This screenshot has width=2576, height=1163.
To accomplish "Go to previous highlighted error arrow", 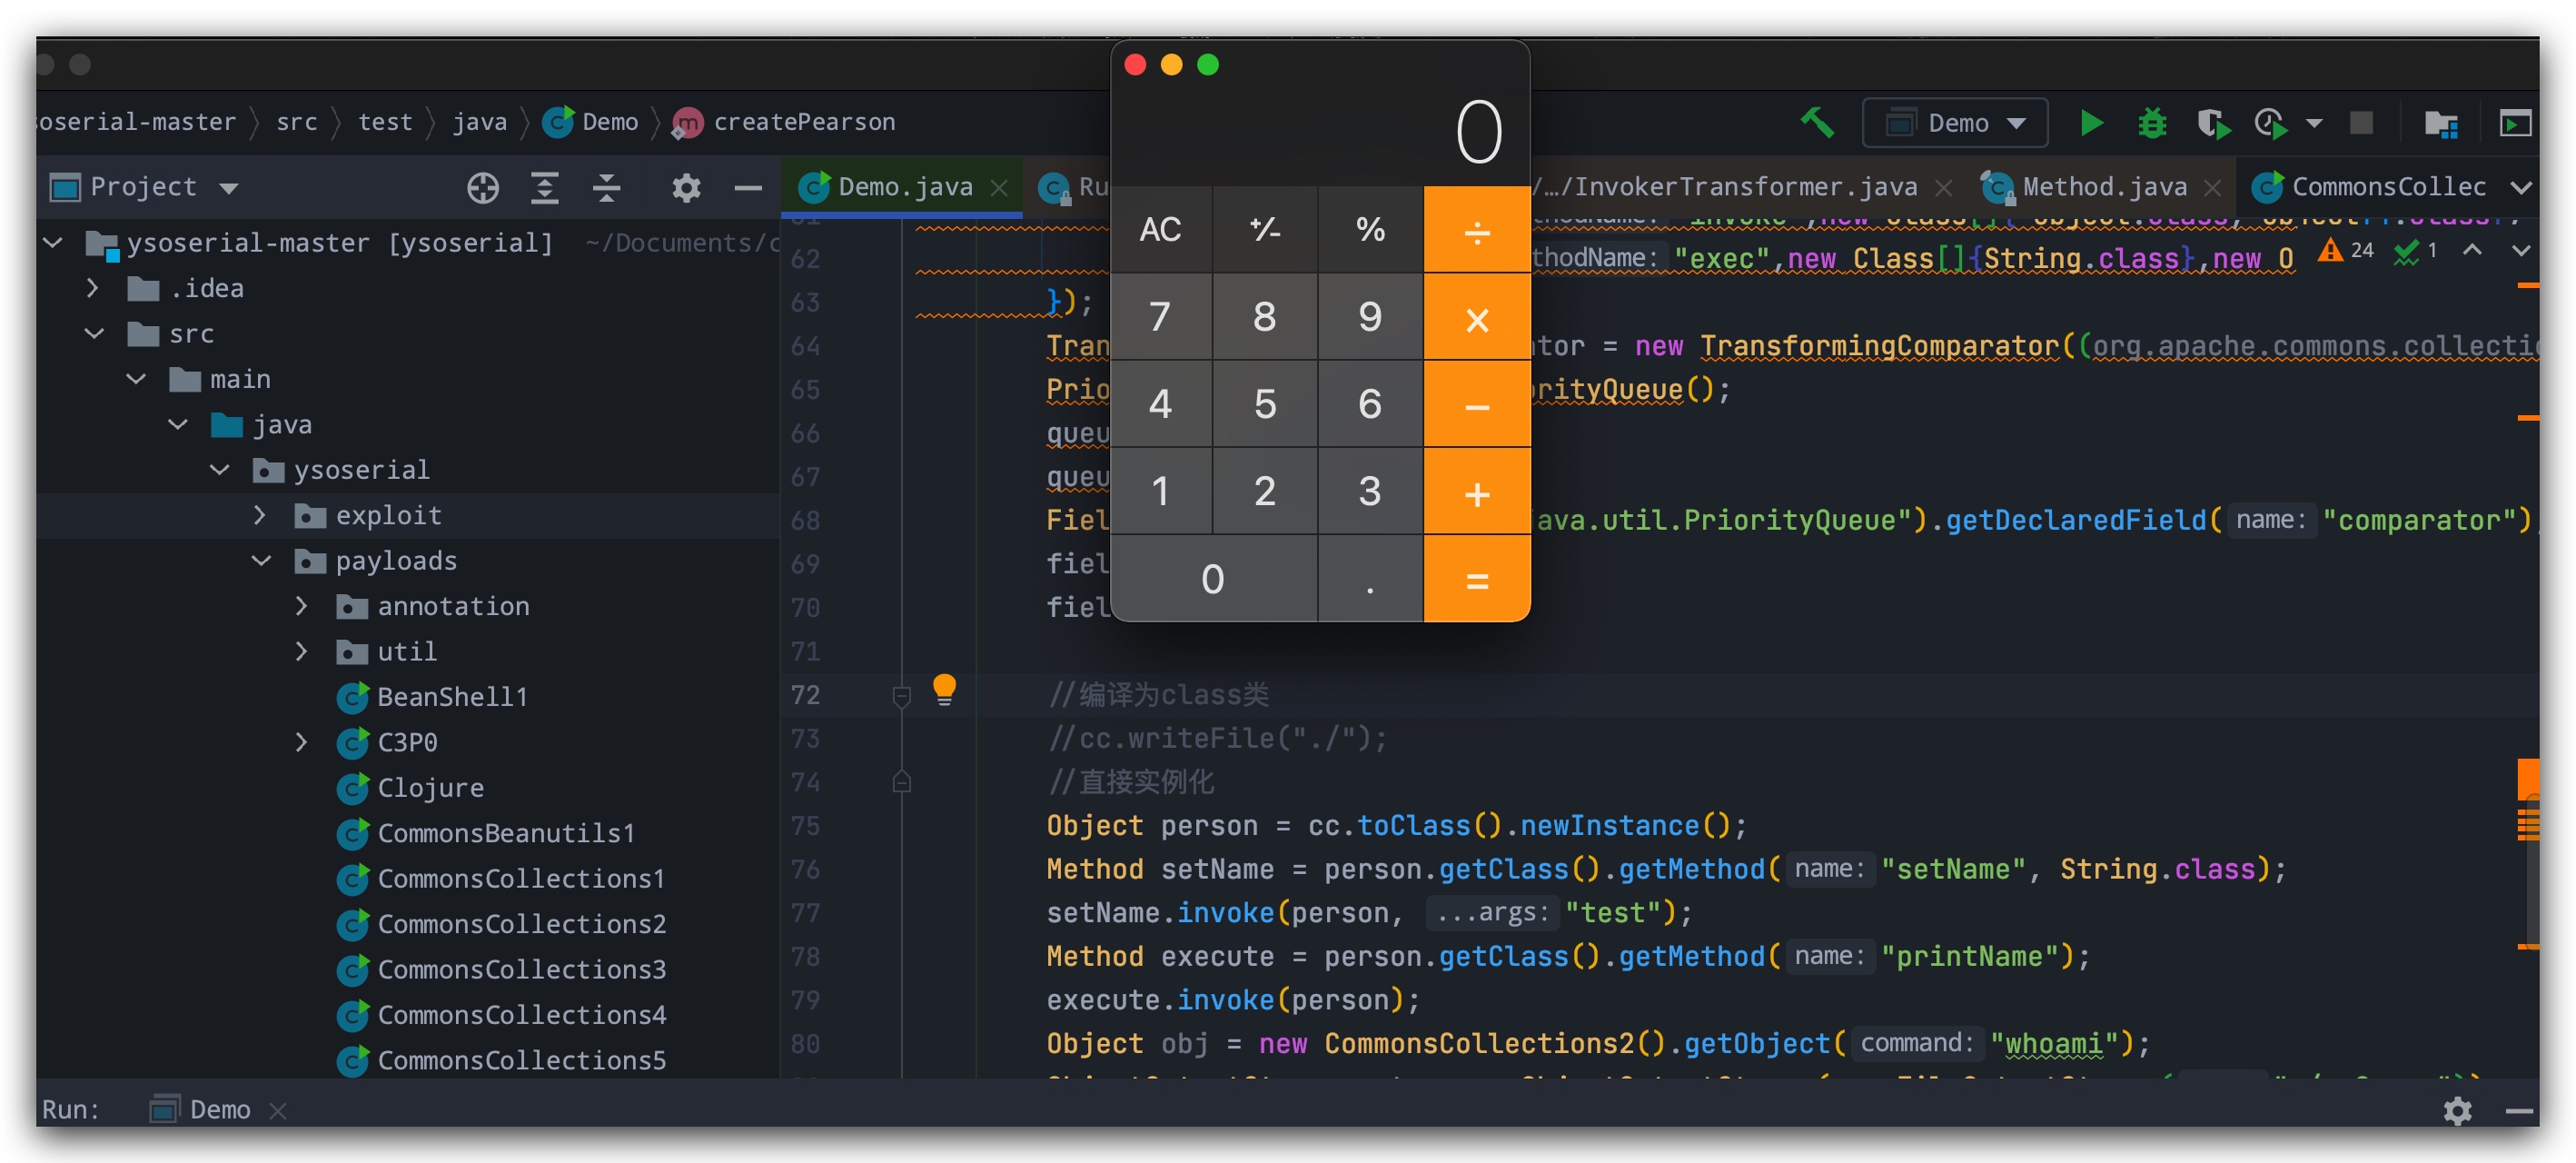I will point(2471,250).
